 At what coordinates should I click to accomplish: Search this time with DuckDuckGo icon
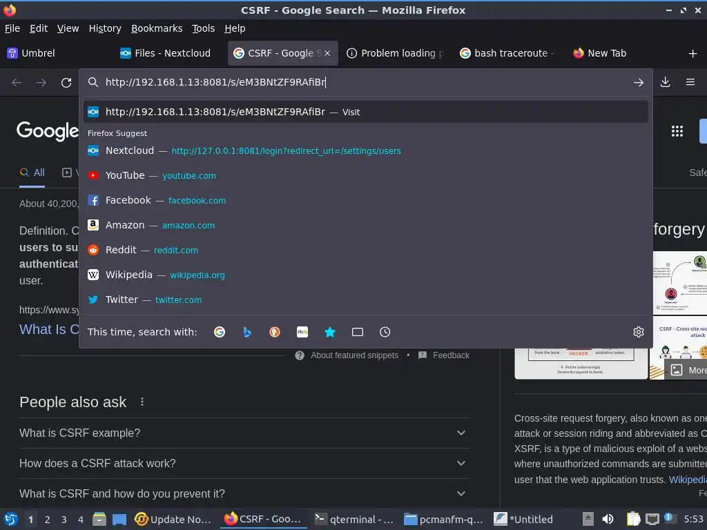point(275,332)
